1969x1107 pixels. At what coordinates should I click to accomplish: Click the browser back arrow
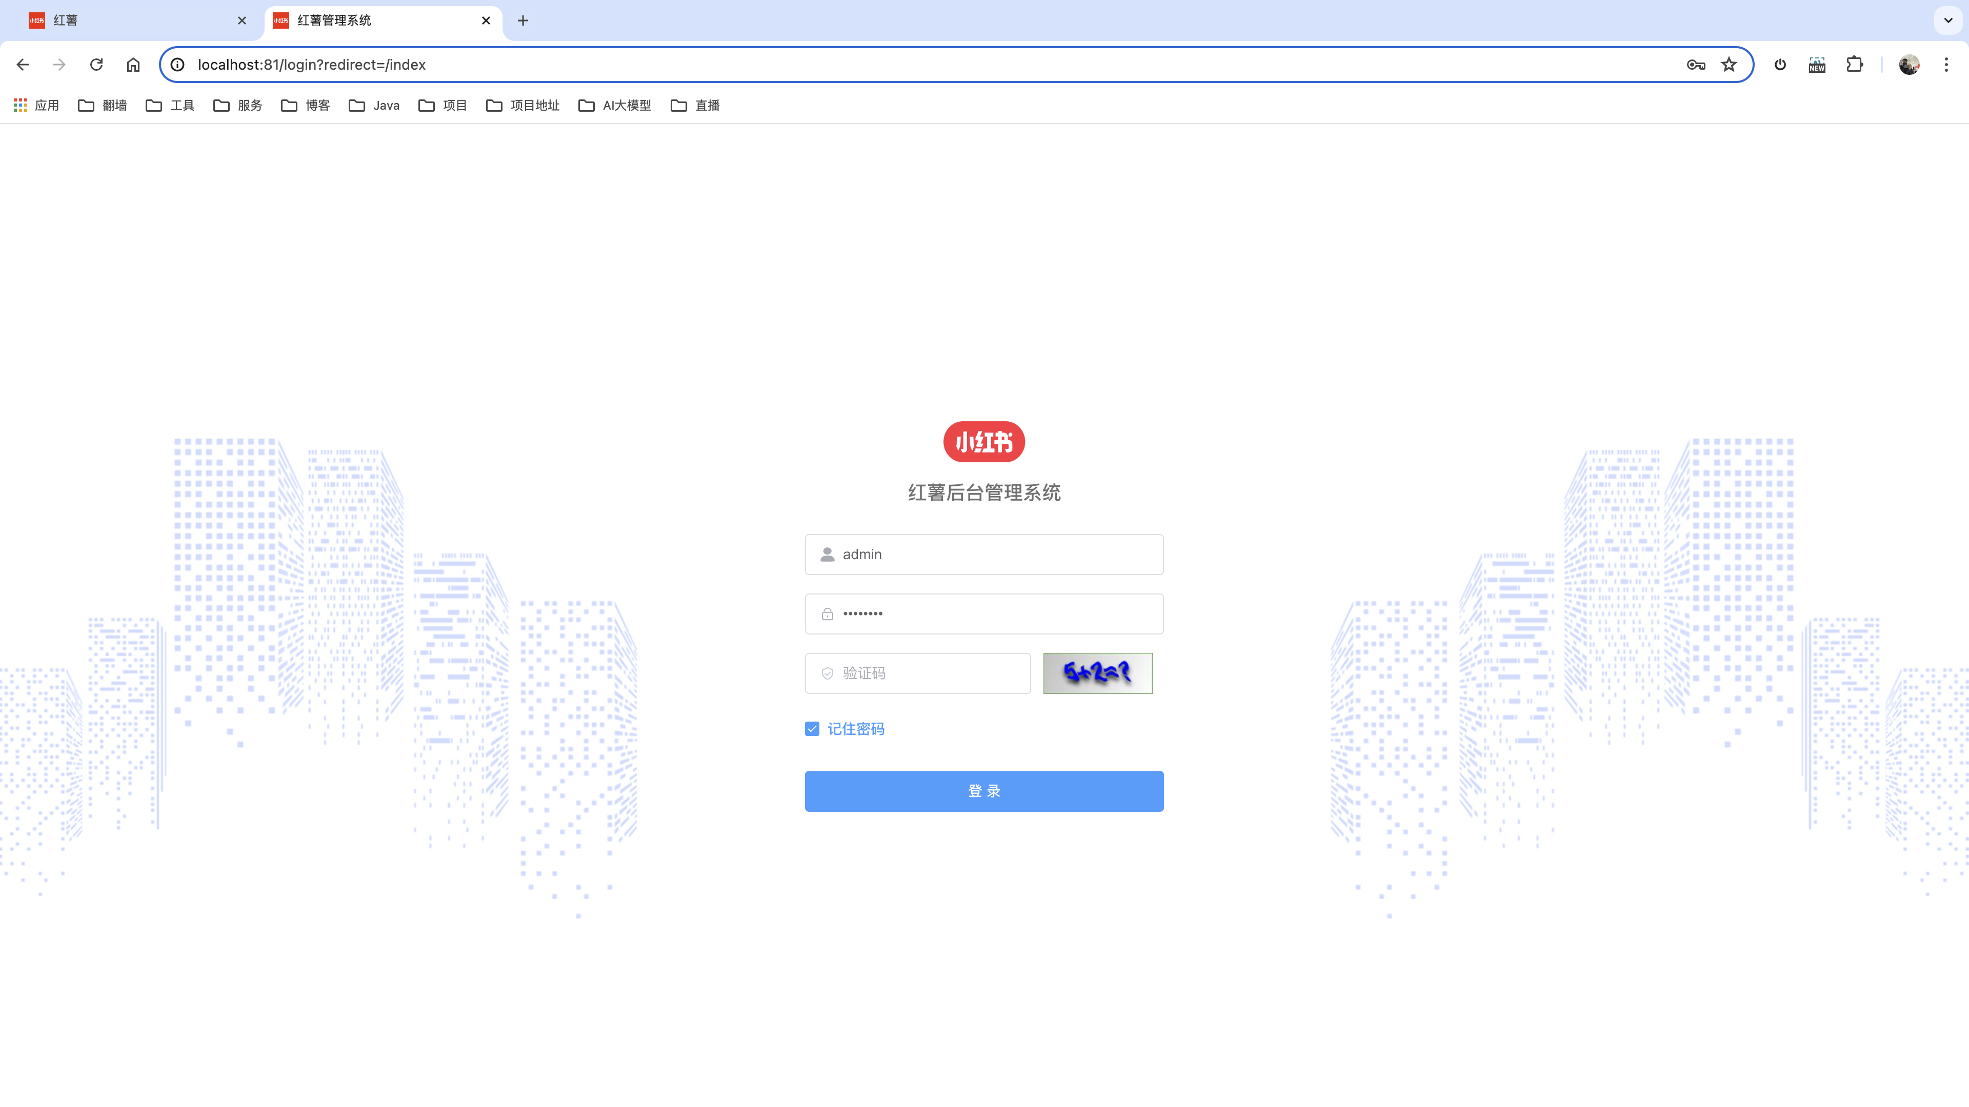coord(23,65)
